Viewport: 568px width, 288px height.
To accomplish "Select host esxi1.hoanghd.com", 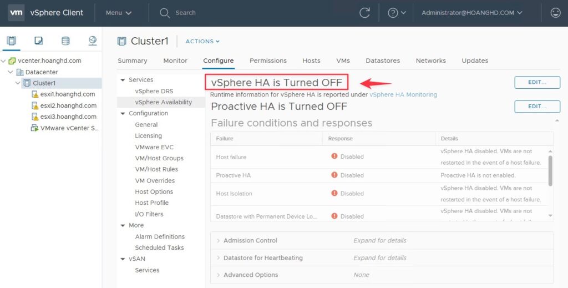I will (x=67, y=94).
